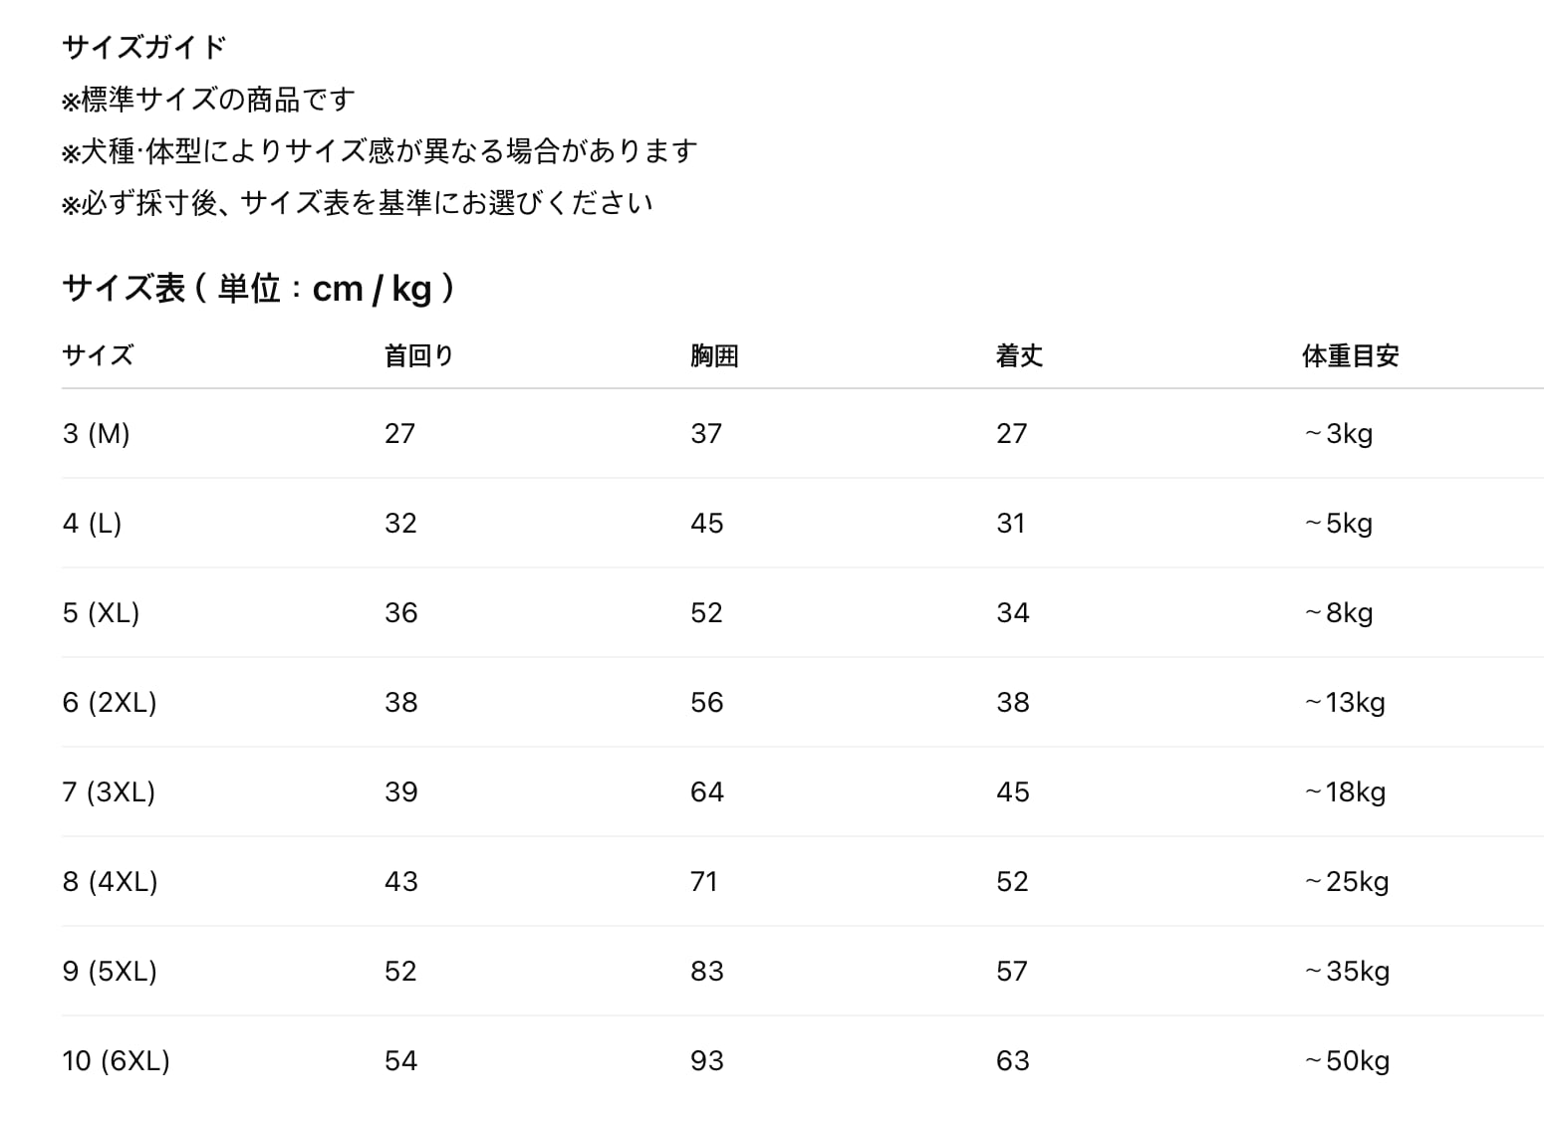The height and width of the screenshot is (1123, 1544).
Task: Click the 着丈 column header
Action: click(x=1019, y=355)
